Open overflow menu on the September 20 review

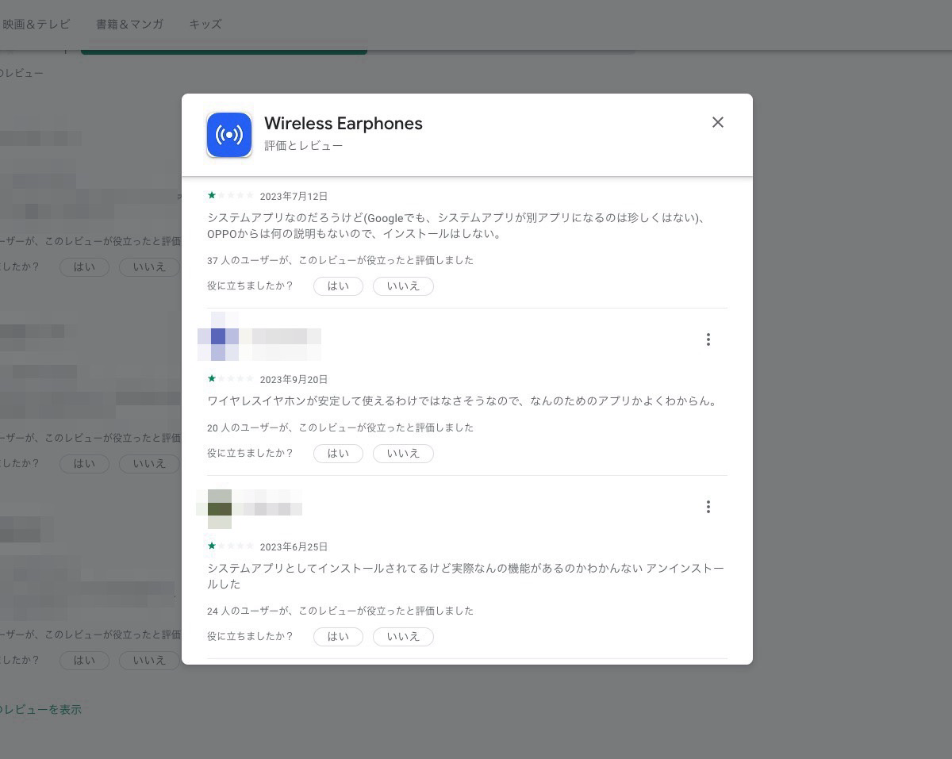tap(708, 339)
